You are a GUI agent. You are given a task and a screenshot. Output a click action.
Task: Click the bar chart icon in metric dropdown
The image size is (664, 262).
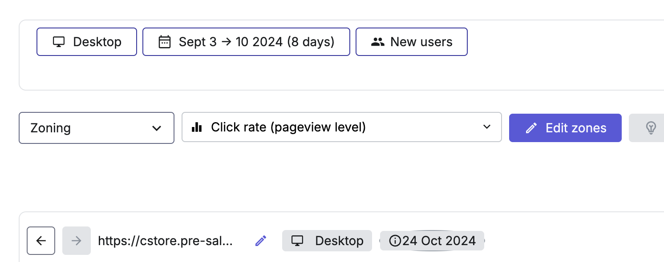[x=197, y=127]
